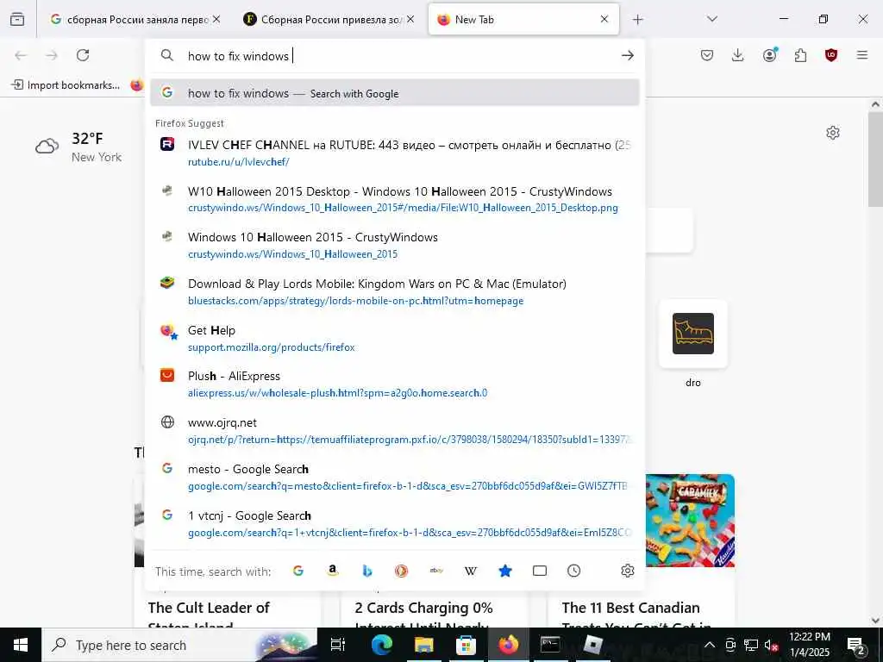The width and height of the screenshot is (883, 662).
Task: Open the W10 Halloween 2015 Desktop suggestion
Action: pyautogui.click(x=394, y=199)
